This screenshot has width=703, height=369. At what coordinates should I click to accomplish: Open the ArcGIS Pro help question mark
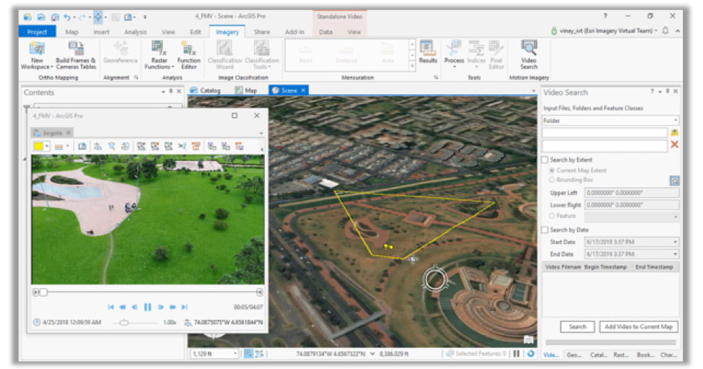tap(606, 16)
